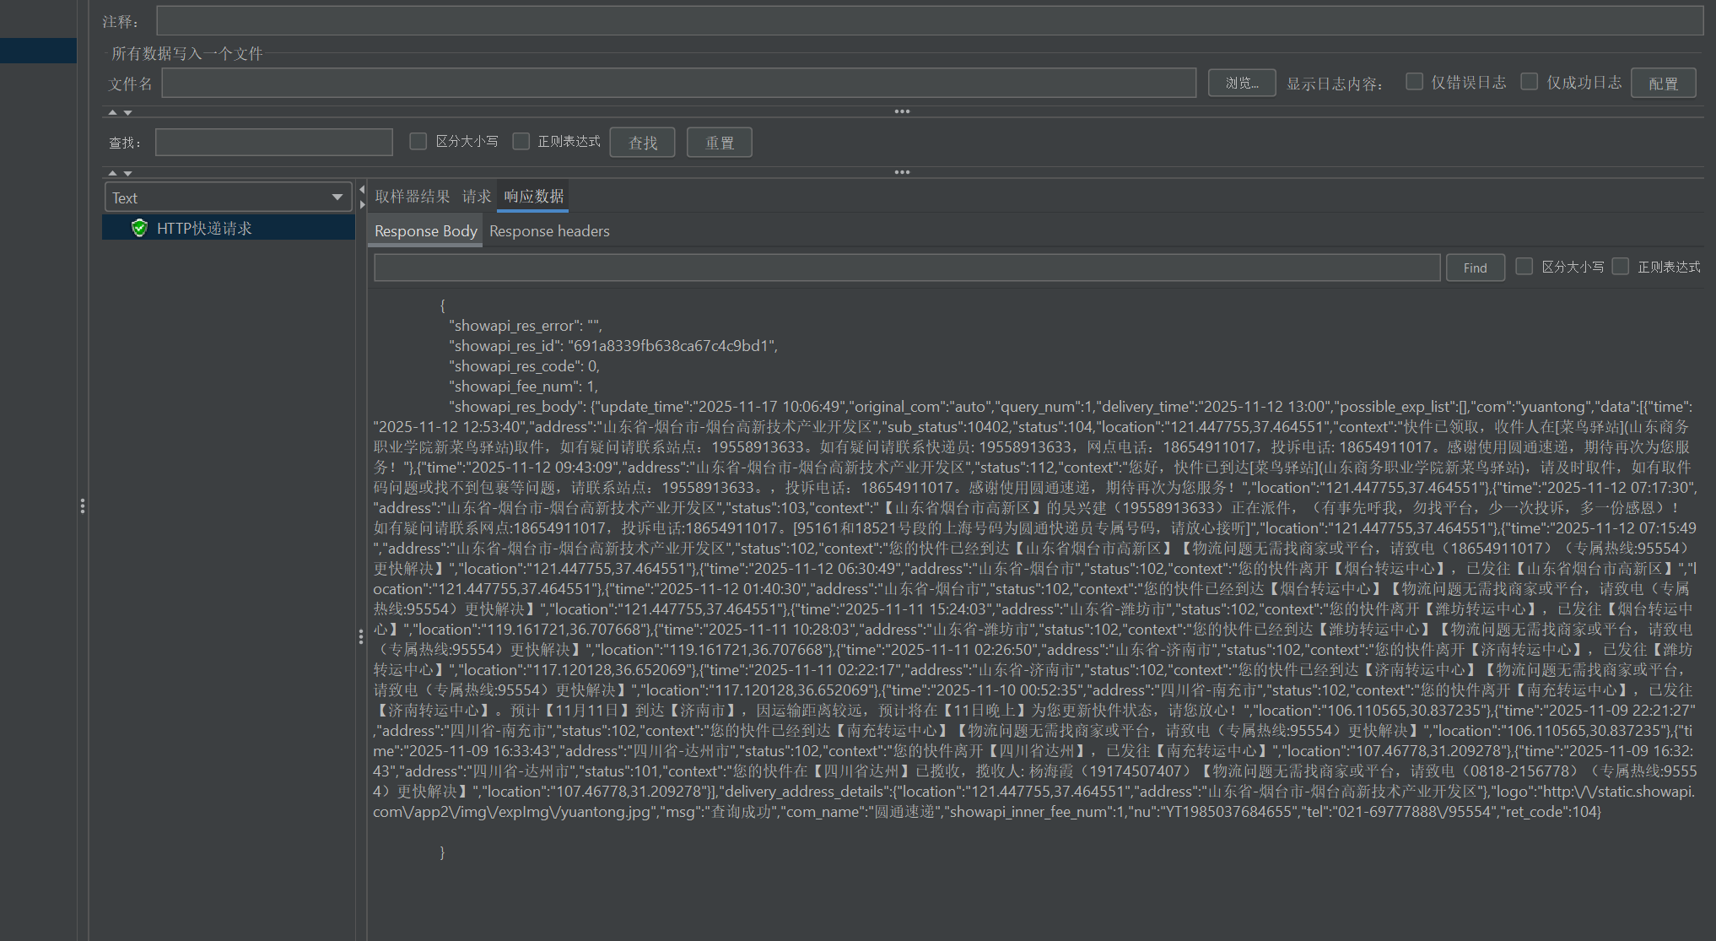The width and height of the screenshot is (1716, 941).
Task: Click vertical dots handle on left sidebar edge
Action: [82, 506]
